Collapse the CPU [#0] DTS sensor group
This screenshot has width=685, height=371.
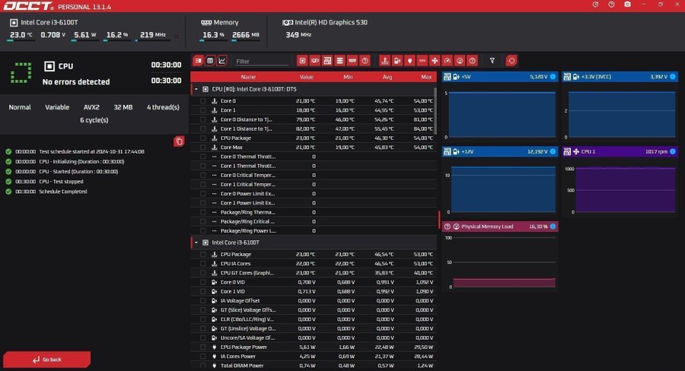coord(196,89)
